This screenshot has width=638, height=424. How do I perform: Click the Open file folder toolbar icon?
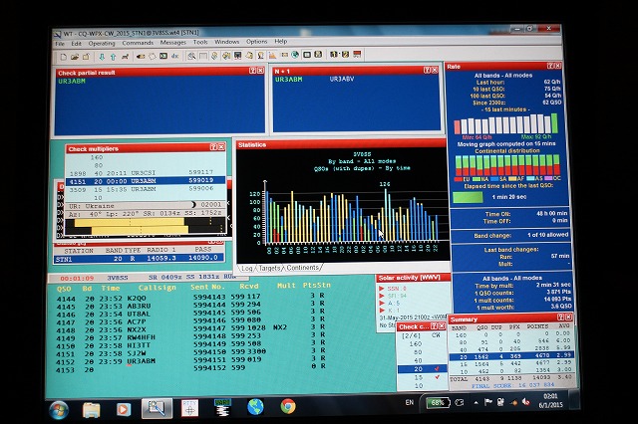75,57
